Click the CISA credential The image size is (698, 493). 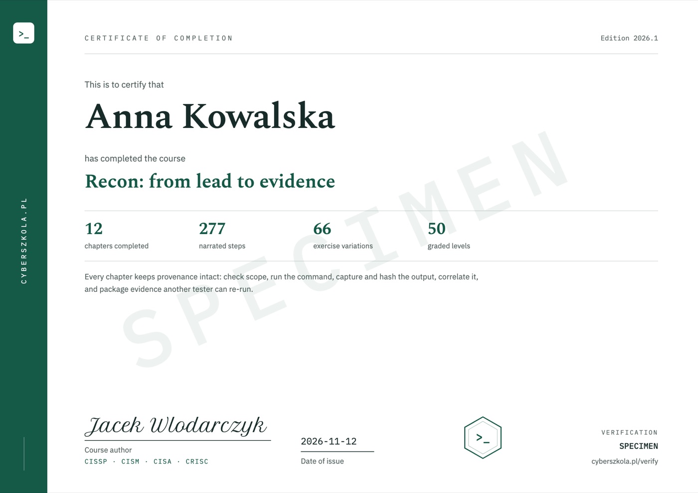pos(163,462)
